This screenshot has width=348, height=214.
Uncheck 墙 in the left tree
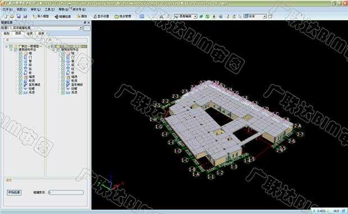tap(20, 53)
